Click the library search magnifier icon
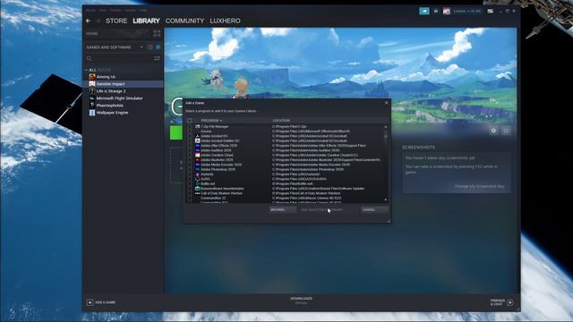Screen dimensions: 573x322 tap(89, 58)
